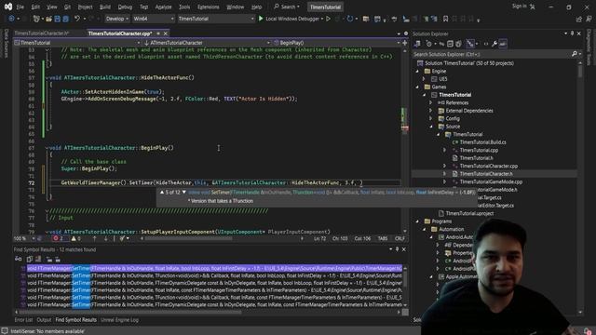Collapse the Programs folder node

[x=417, y=221]
